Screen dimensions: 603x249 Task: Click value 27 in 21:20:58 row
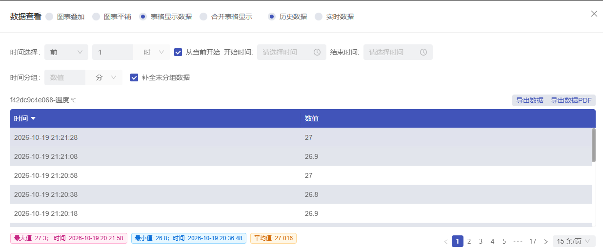pyautogui.click(x=309, y=175)
